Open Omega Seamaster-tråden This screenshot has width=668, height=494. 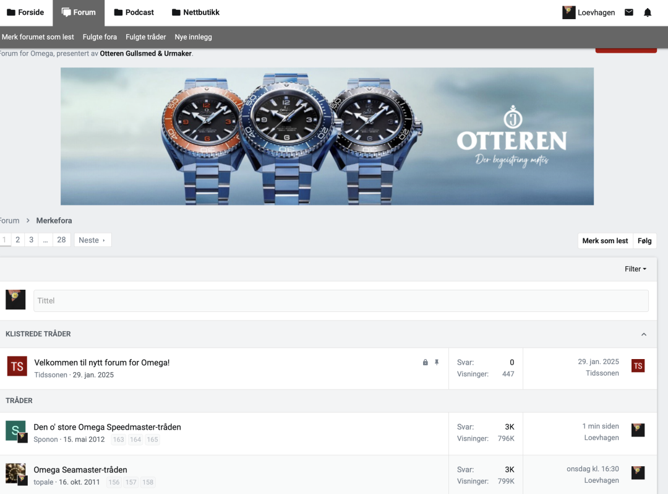point(80,470)
